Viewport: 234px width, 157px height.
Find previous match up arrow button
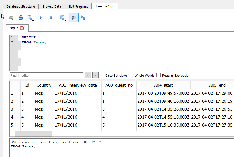pyautogui.click(x=88, y=75)
